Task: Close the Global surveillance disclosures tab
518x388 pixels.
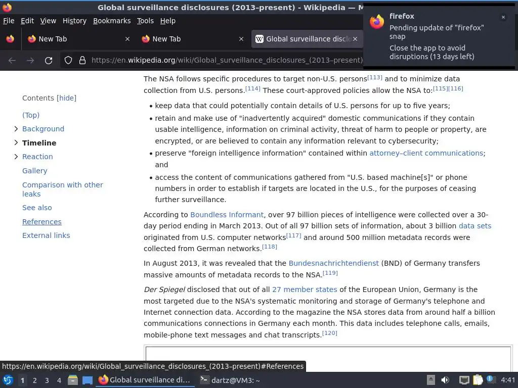Action: tap(355, 39)
